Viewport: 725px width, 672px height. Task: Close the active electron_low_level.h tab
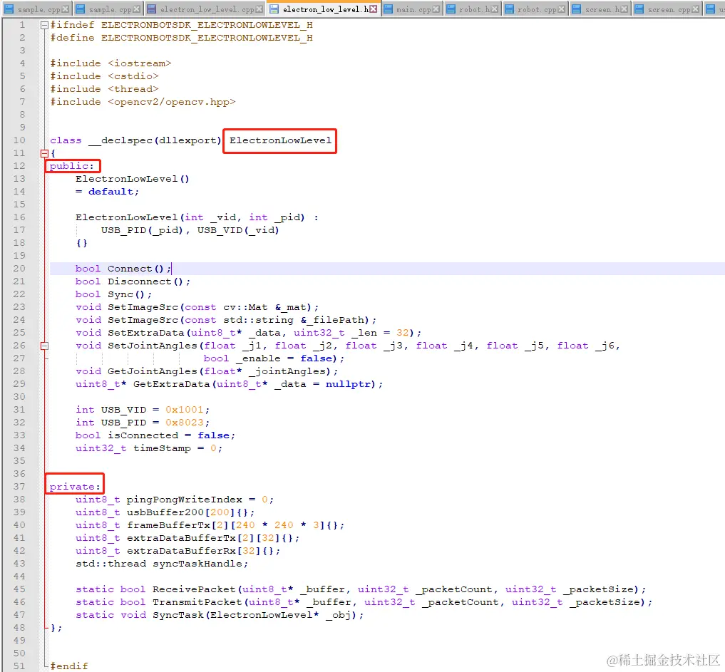[373, 9]
